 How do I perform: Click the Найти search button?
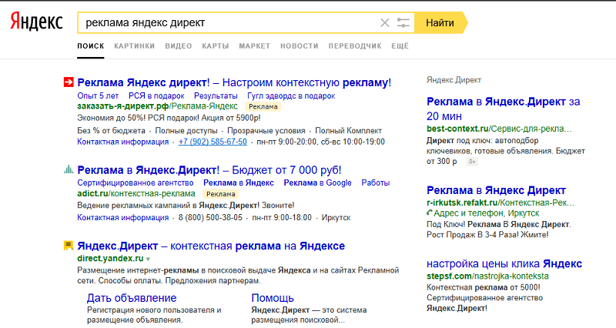tap(440, 23)
